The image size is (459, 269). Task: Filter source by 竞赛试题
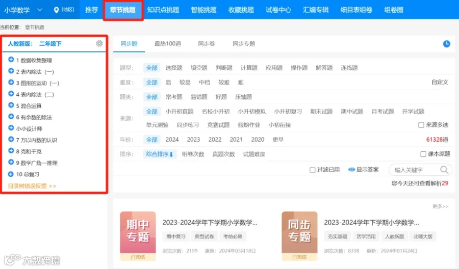[x=218, y=125]
